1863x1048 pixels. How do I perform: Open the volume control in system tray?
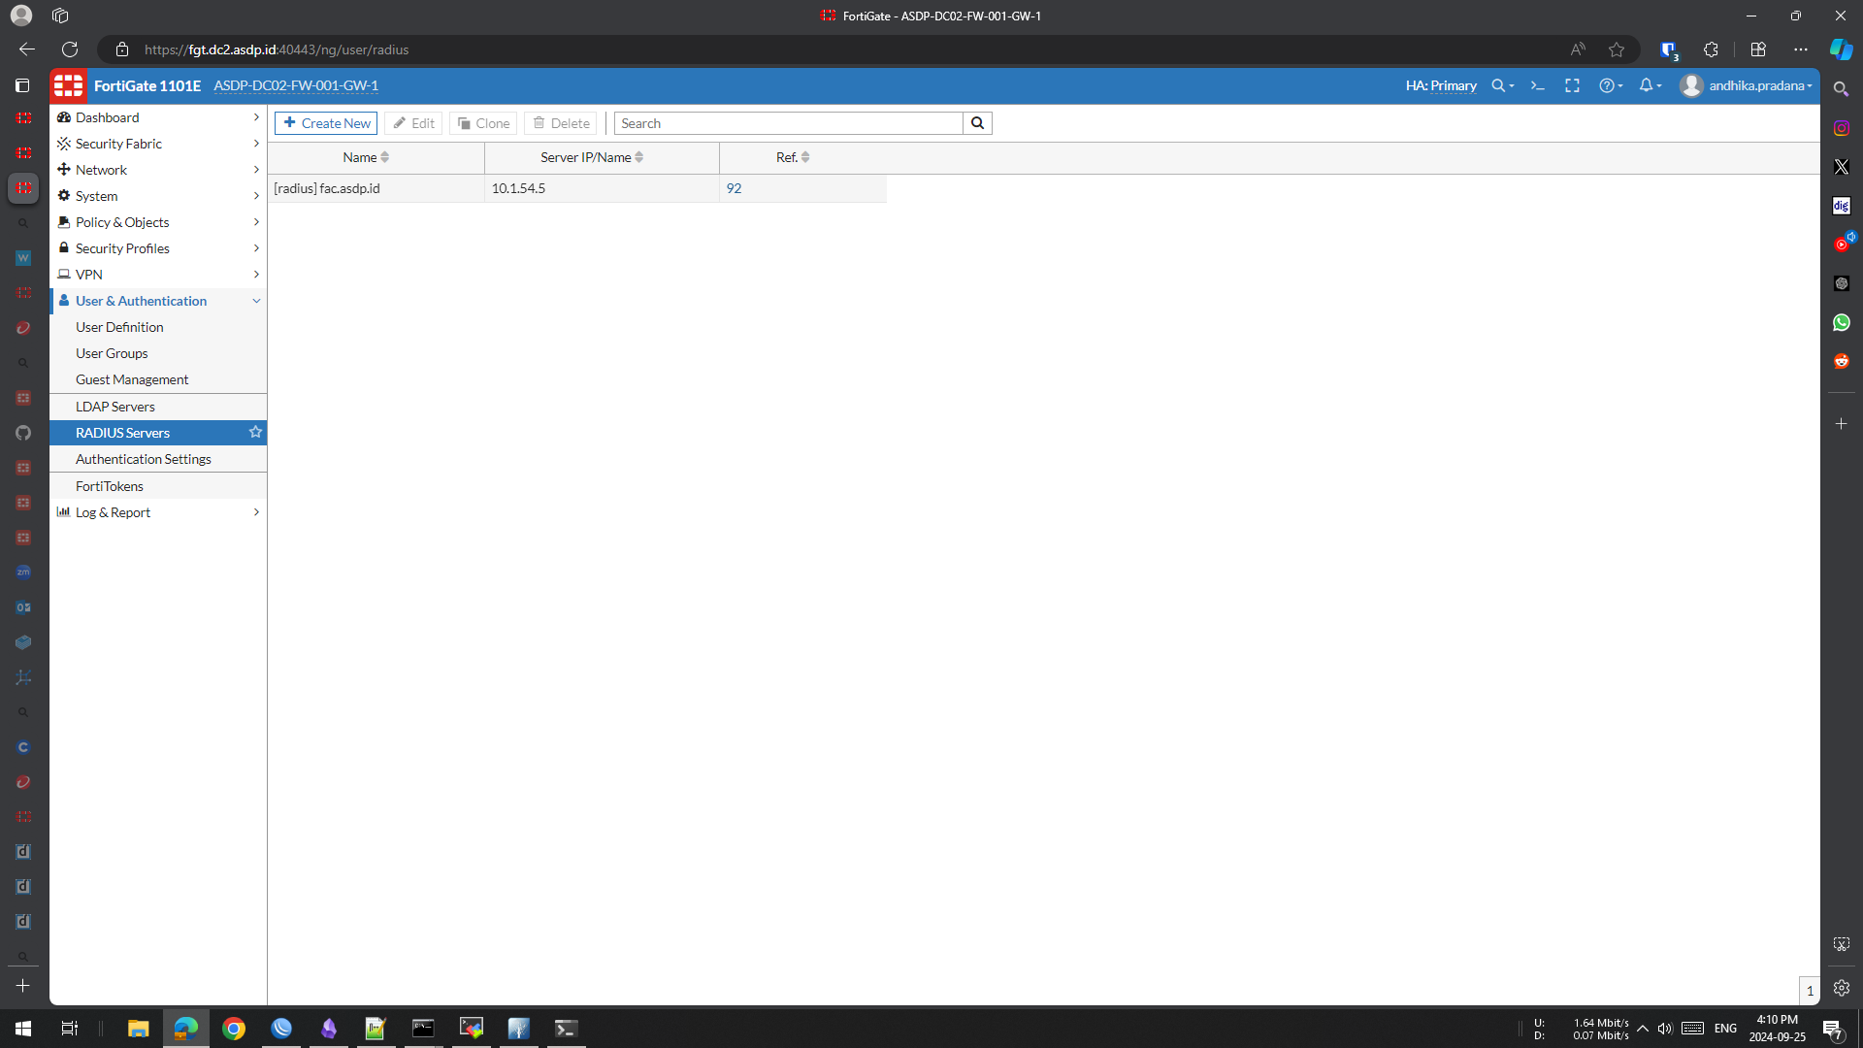pos(1665,1029)
